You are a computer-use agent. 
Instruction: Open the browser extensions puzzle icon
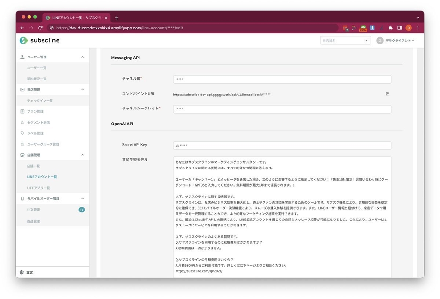tap(390, 28)
